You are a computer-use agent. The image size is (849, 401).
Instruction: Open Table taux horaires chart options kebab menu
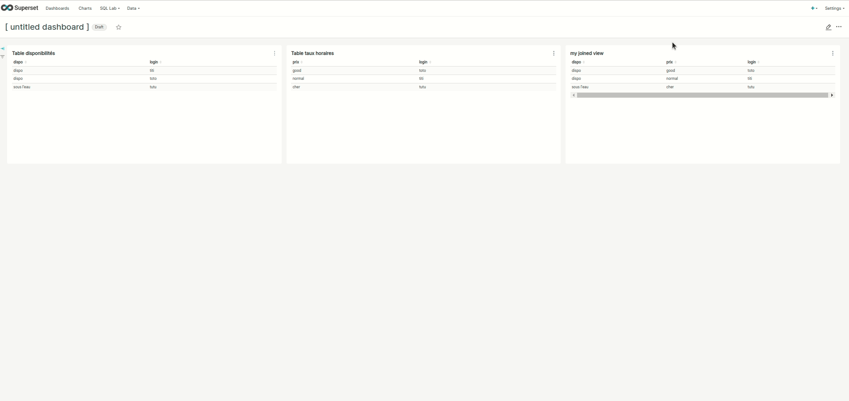point(554,53)
